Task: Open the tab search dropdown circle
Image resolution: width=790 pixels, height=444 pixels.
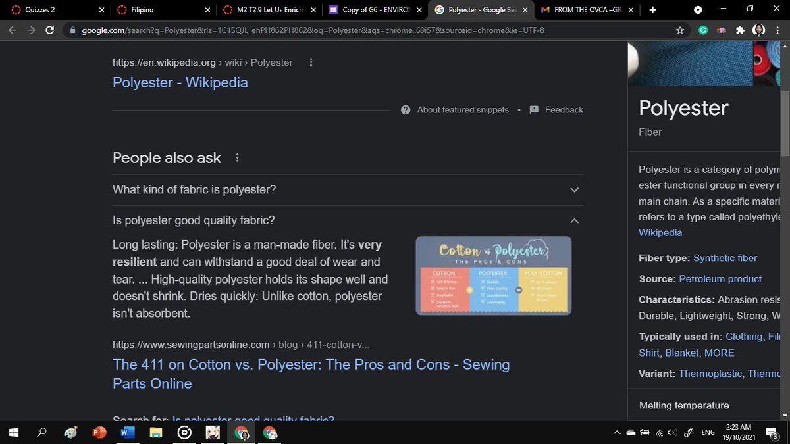Action: point(698,10)
